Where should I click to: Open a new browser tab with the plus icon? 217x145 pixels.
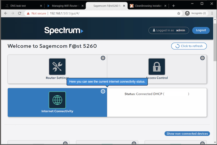coord(173,6)
